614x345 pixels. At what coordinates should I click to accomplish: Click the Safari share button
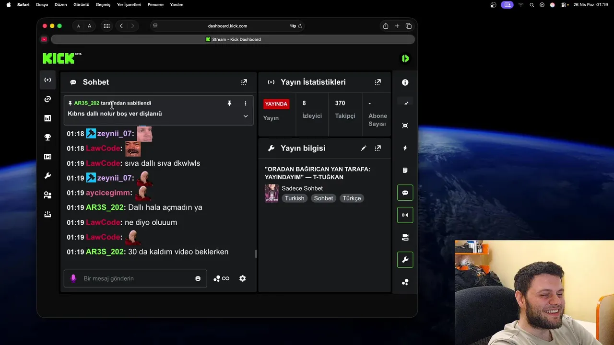(385, 26)
